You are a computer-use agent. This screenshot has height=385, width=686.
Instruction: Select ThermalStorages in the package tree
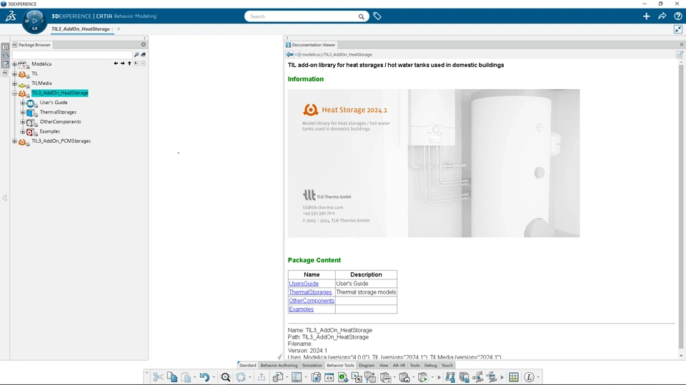coord(58,112)
